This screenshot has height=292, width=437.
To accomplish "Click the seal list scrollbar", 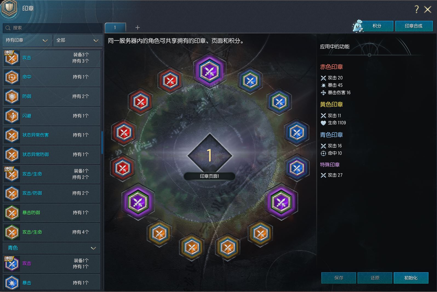I will click(102, 143).
